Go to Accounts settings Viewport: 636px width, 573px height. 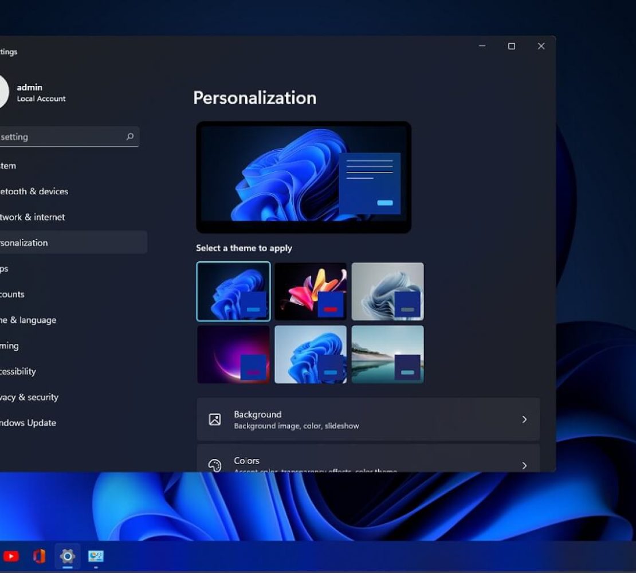tap(12, 295)
